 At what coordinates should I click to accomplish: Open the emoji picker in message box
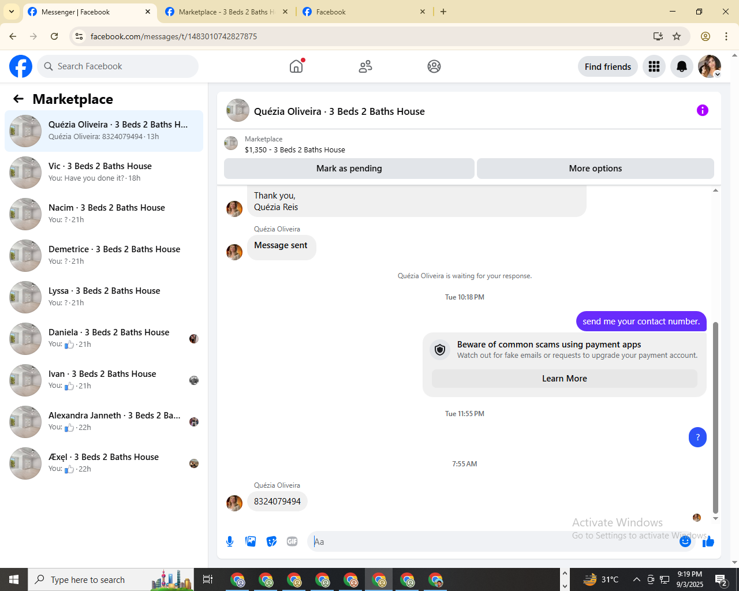[685, 541]
